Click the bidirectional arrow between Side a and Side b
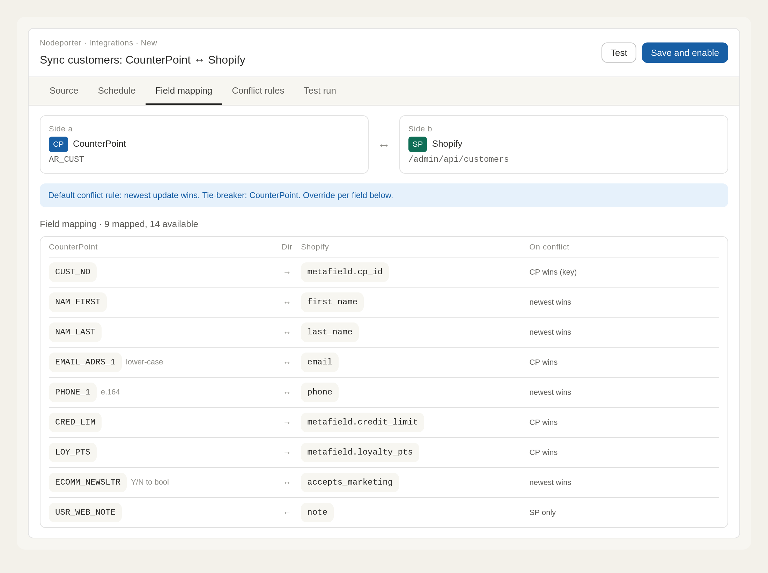The height and width of the screenshot is (573, 768). click(384, 145)
